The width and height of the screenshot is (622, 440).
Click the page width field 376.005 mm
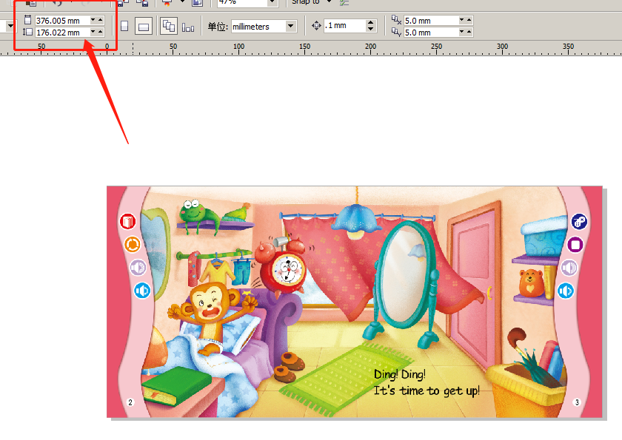62,20
